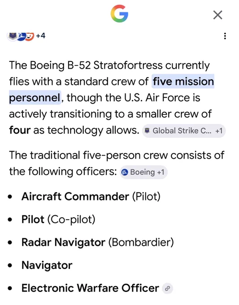Expand +1 sources next to Global Strike
The width and height of the screenshot is (239, 305).
click(219, 131)
